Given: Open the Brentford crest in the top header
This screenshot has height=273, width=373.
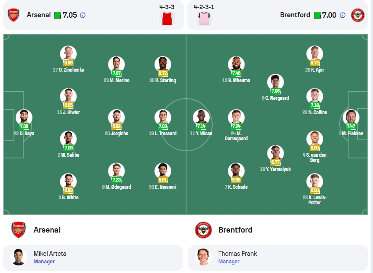Looking at the screenshot, I should [358, 15].
